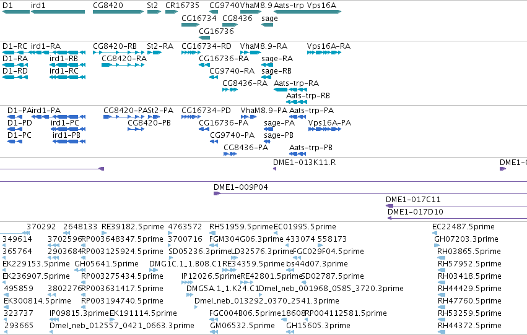Select the IP12026.5prime EST arrows
Image resolution: width=527 pixels, height=335 pixels.
pos(188,282)
